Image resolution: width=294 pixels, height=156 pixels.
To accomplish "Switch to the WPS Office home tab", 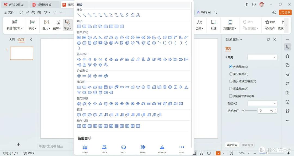I will pyautogui.click(x=14, y=5).
